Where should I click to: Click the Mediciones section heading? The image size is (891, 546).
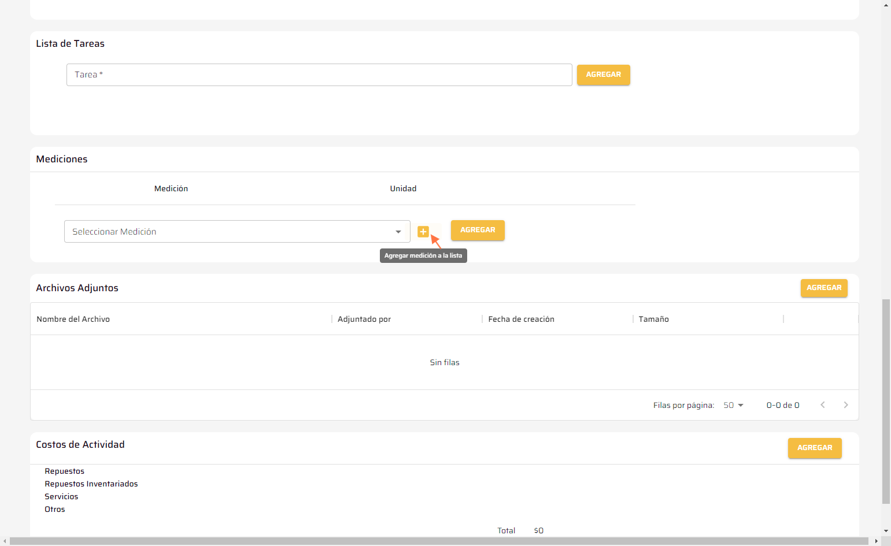pyautogui.click(x=62, y=159)
